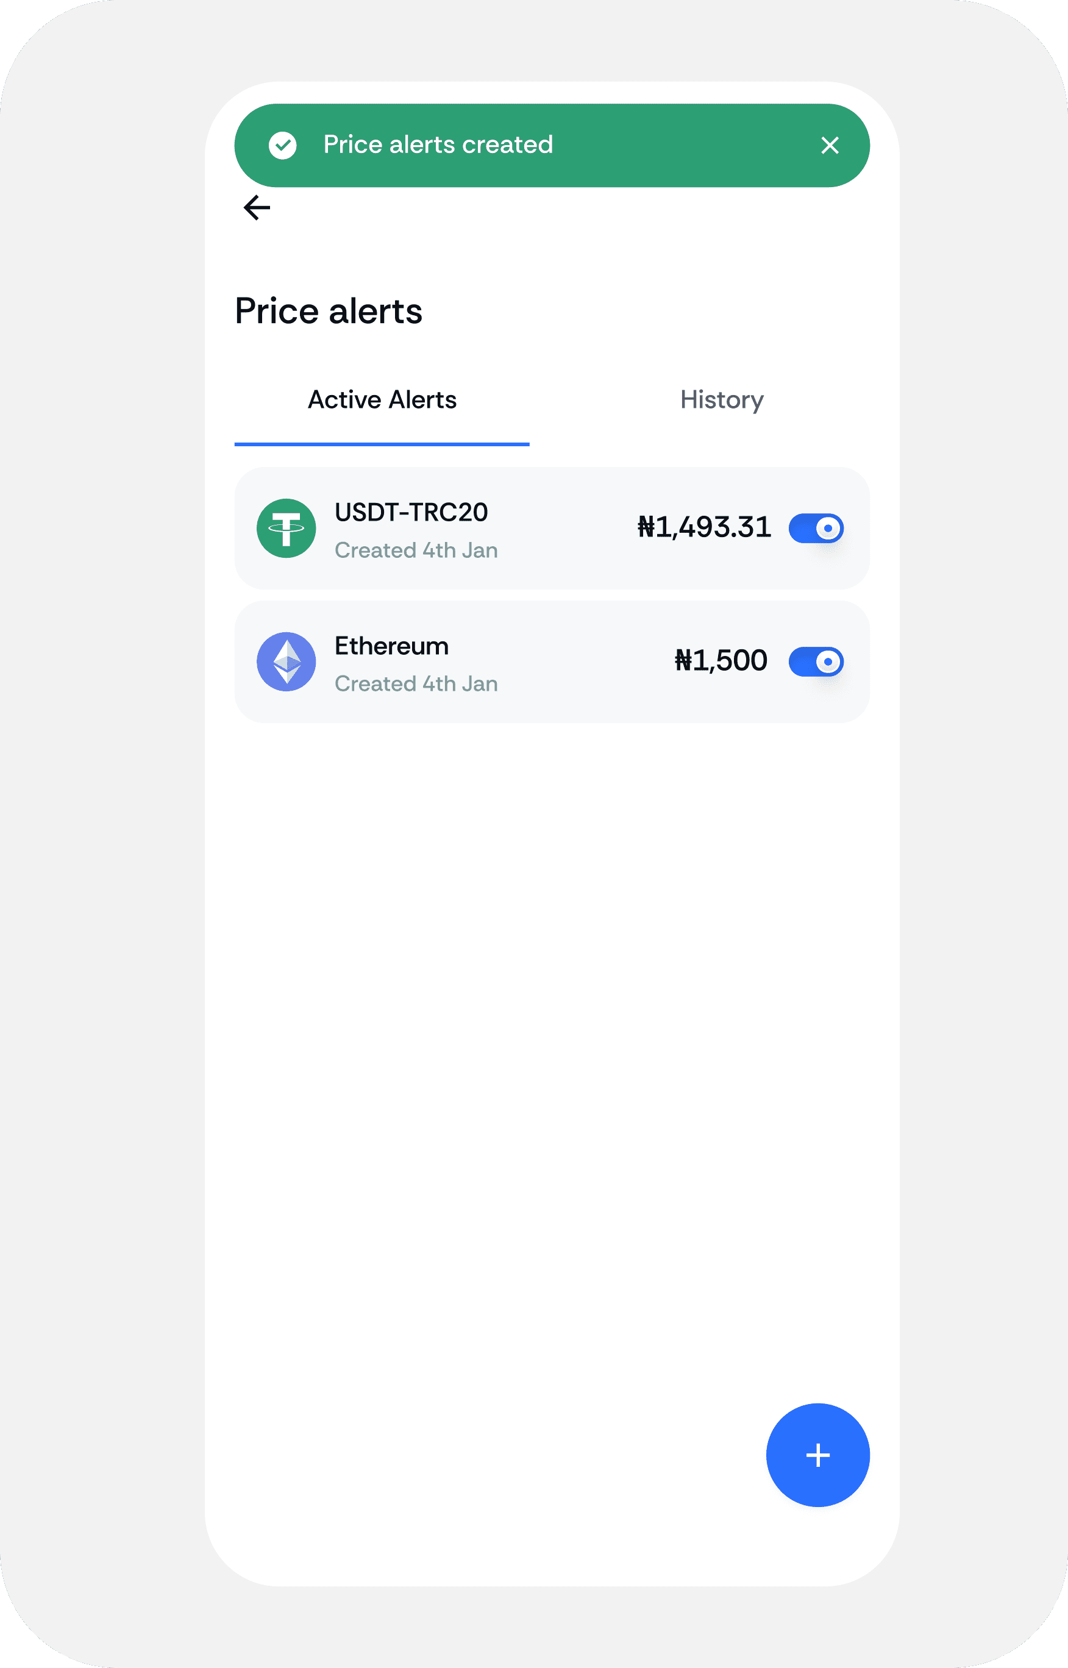The image size is (1068, 1668).
Task: Go back using the left arrow icon
Action: [x=257, y=207]
